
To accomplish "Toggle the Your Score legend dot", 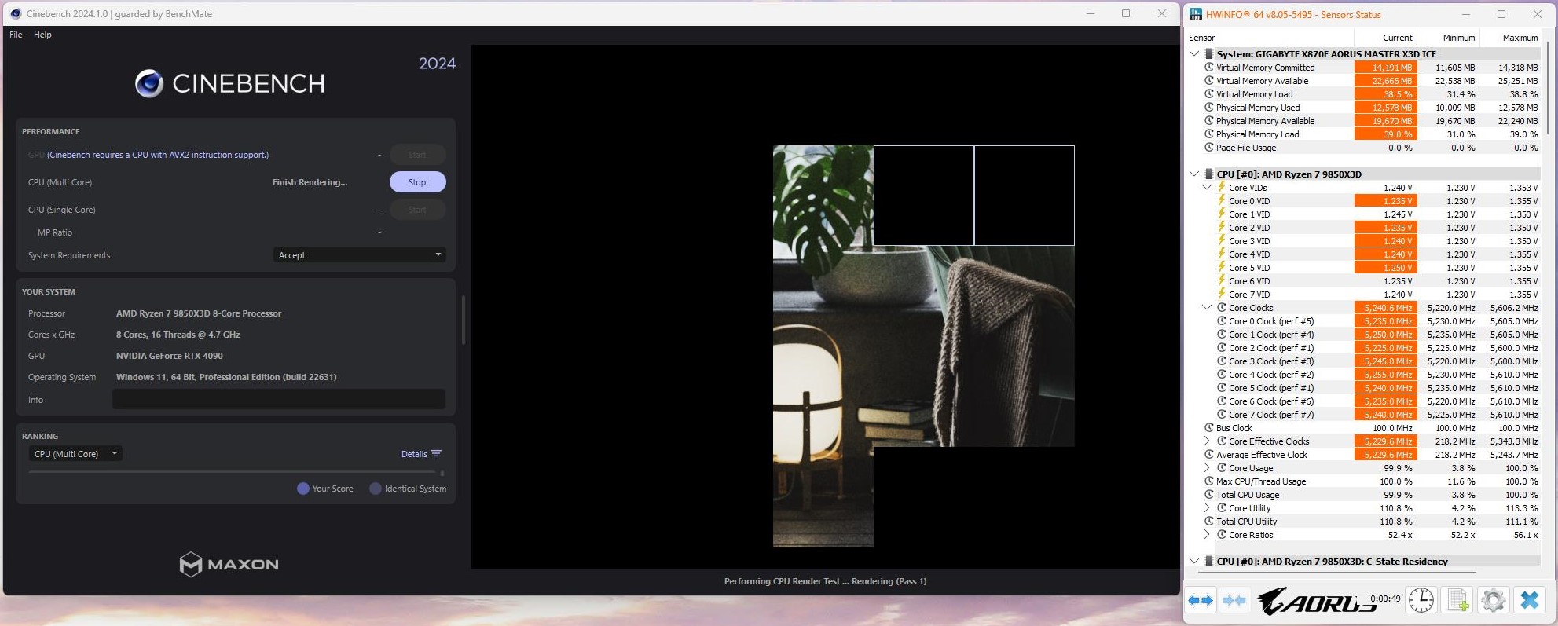I will [x=303, y=489].
